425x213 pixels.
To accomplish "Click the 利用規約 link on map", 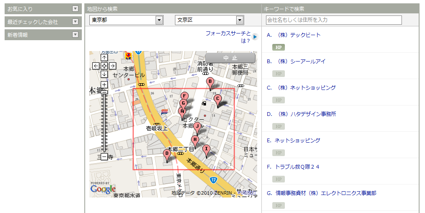I will [247, 193].
